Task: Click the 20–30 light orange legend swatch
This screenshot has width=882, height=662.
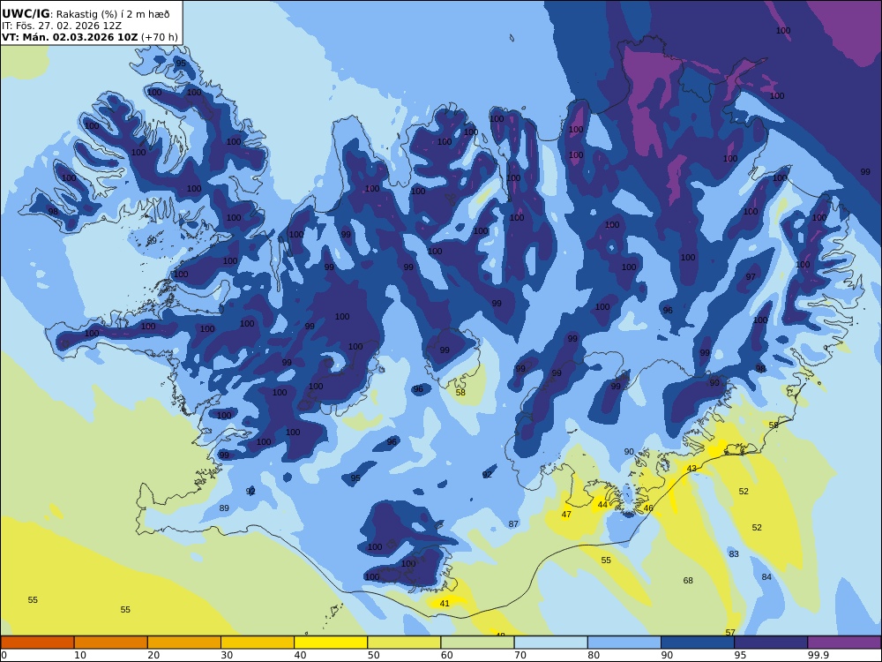Action: (x=184, y=643)
